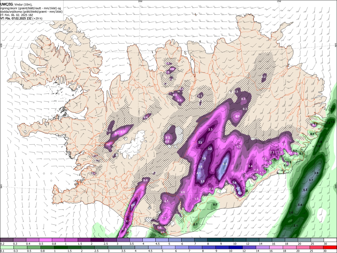Click the 'VT: Fös. 07.02.2025 23Z (+29 h)' line
The image size is (337, 253).
[21, 18]
